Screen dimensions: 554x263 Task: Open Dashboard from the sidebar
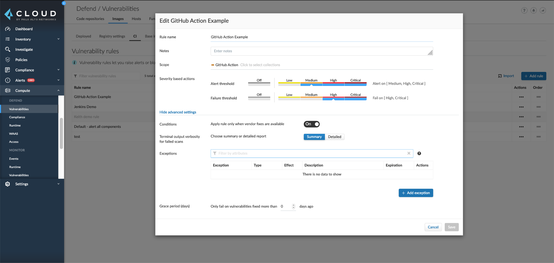pyautogui.click(x=24, y=29)
